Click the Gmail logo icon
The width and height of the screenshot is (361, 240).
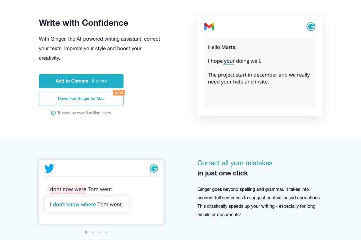[x=209, y=27]
